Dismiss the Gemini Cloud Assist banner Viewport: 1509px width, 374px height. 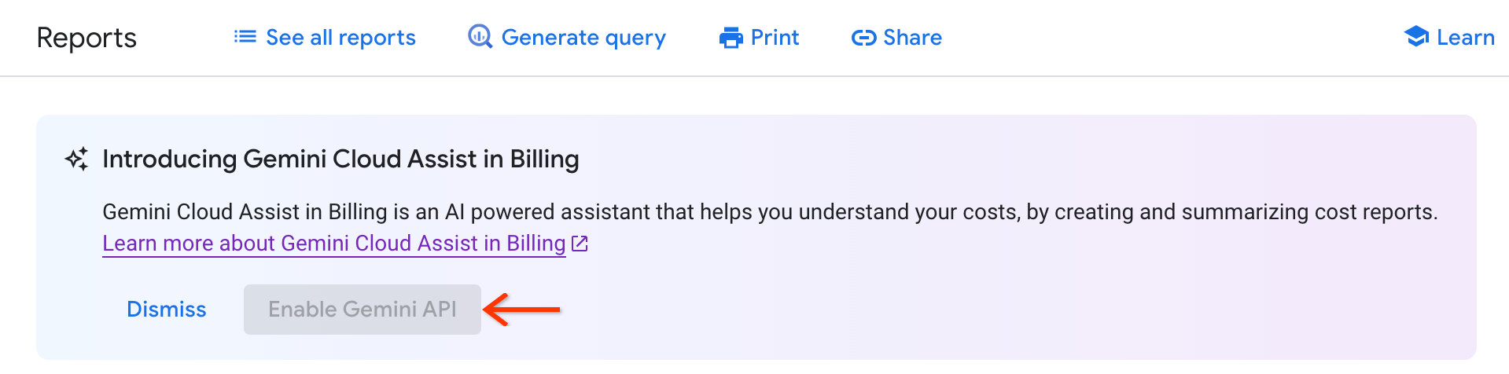[x=167, y=310]
